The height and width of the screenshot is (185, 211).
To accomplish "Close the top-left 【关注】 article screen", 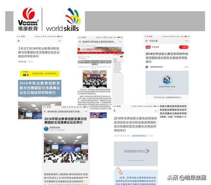I will (x=19, y=41).
